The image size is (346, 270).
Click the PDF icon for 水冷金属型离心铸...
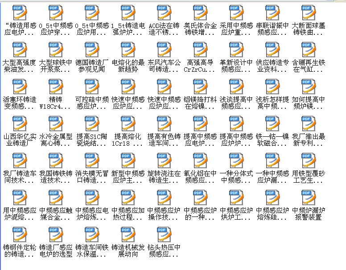tap(56, 123)
